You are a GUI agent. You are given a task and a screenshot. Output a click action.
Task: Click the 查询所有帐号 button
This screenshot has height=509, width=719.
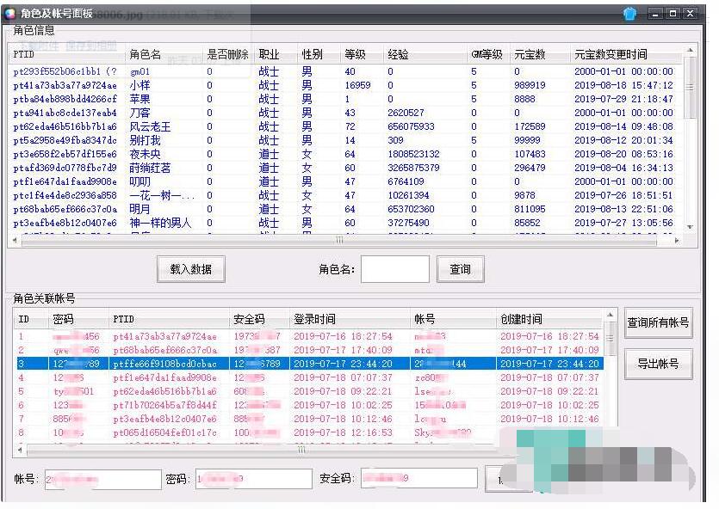click(658, 322)
